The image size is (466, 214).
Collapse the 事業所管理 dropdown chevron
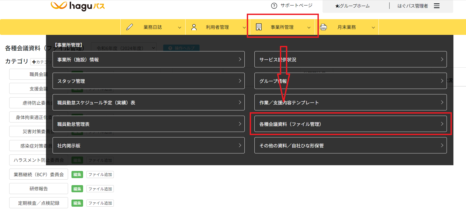tap(309, 28)
